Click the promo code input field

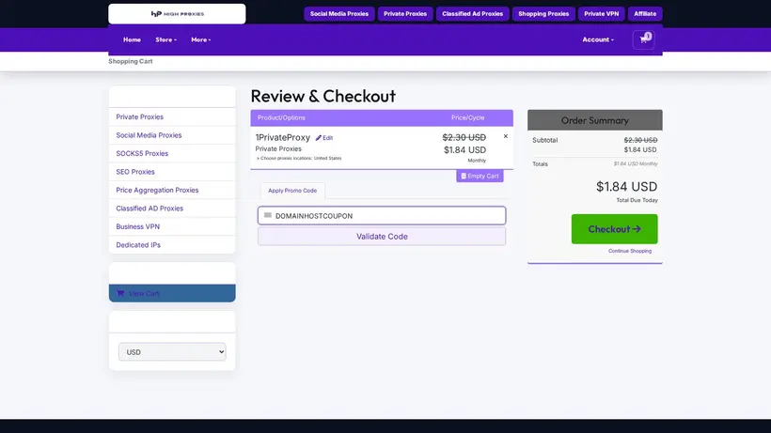coord(382,215)
